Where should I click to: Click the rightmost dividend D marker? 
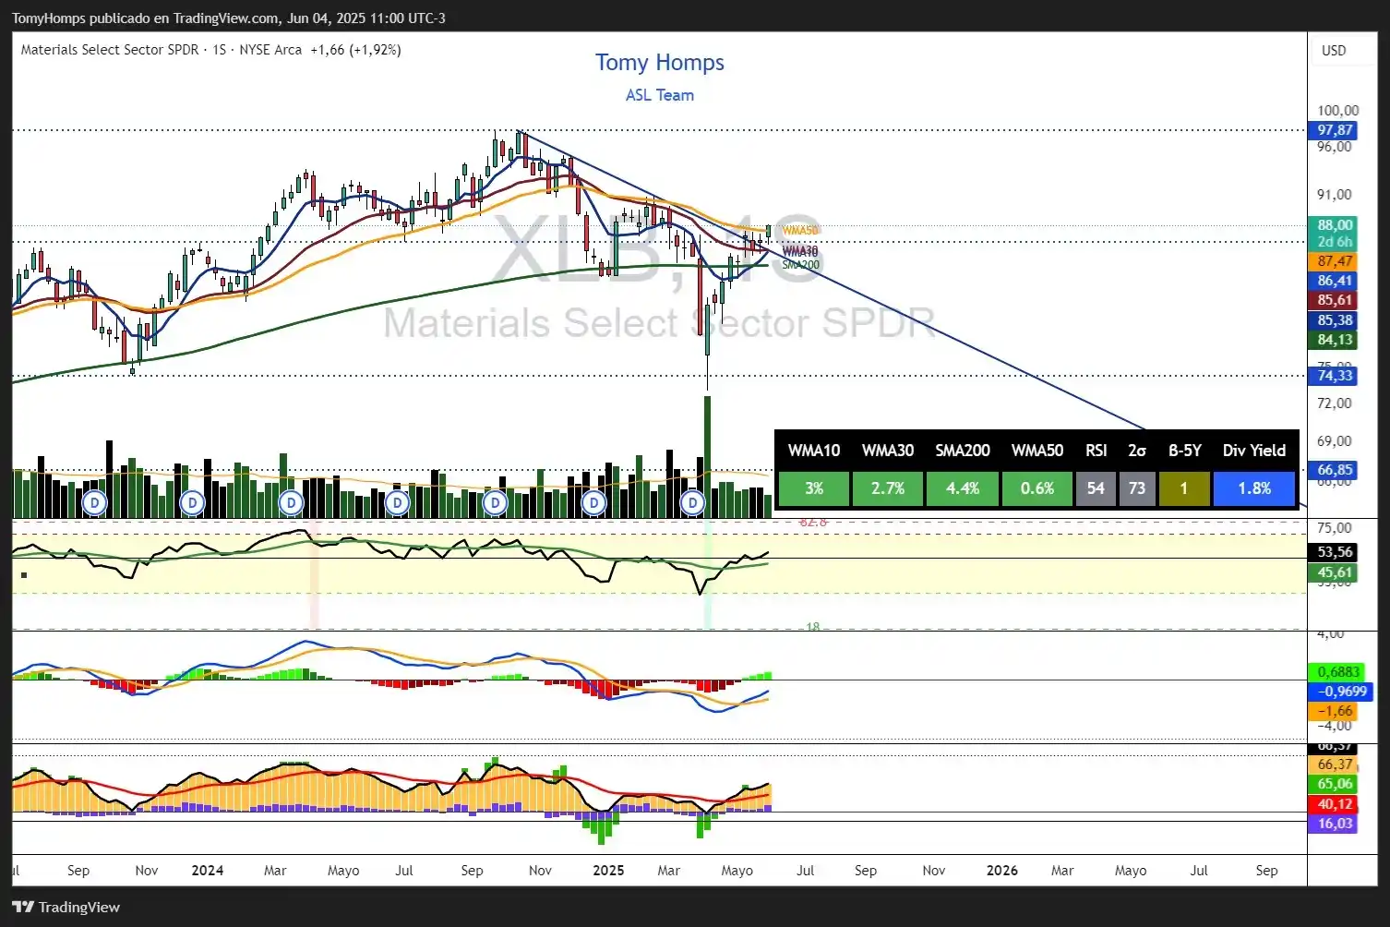(692, 503)
